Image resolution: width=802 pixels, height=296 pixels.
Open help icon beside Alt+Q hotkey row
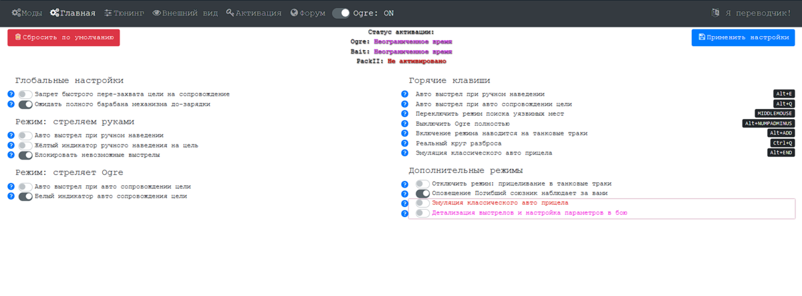coord(404,104)
